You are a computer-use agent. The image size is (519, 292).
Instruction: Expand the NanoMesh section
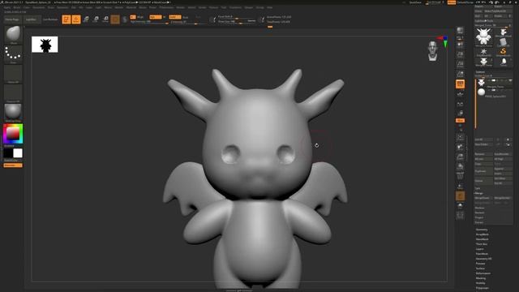[x=482, y=239]
